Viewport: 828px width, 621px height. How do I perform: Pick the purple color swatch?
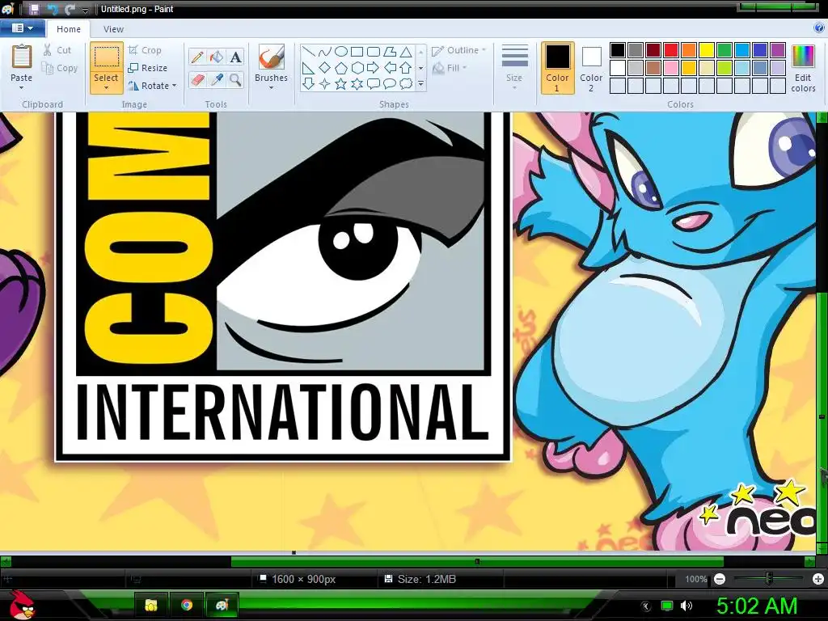tap(778, 50)
